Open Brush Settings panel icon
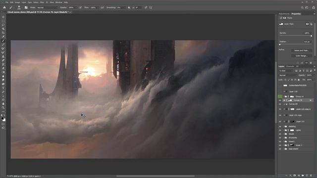 pyautogui.click(x=26, y=7)
